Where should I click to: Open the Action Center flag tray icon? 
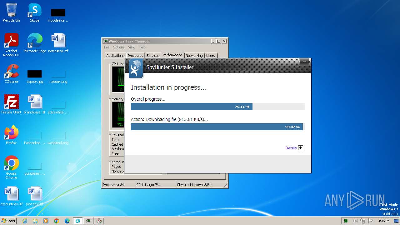pyautogui.click(x=371, y=221)
